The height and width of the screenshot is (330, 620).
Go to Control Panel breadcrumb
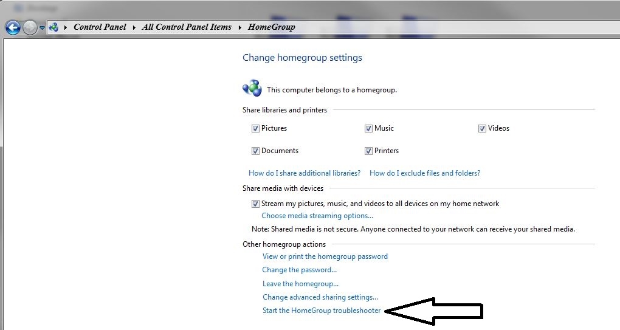[x=100, y=27]
